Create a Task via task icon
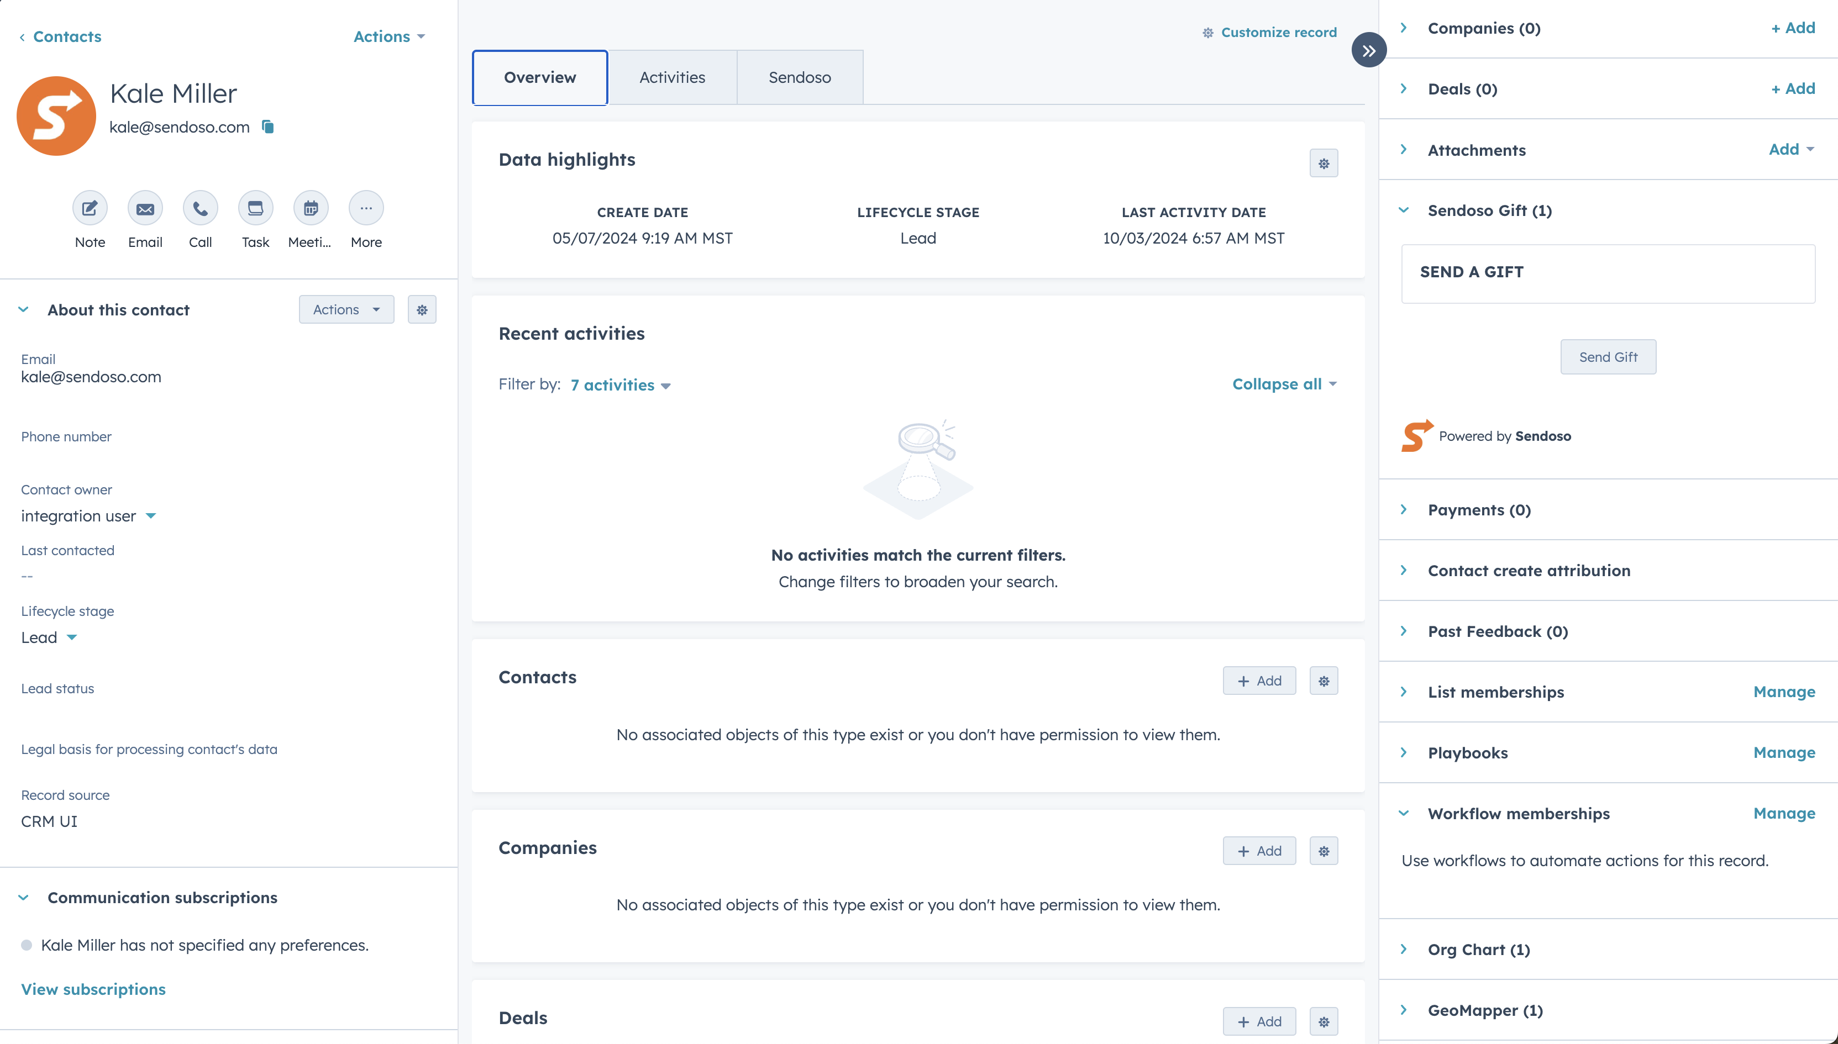1838x1044 pixels. pos(255,209)
